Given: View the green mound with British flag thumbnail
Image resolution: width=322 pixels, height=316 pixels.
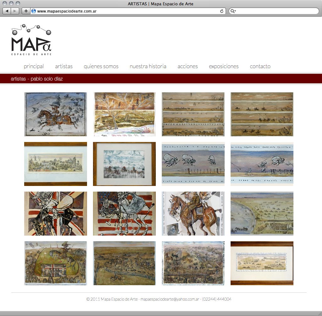Looking at the screenshot, I should pos(55,263).
